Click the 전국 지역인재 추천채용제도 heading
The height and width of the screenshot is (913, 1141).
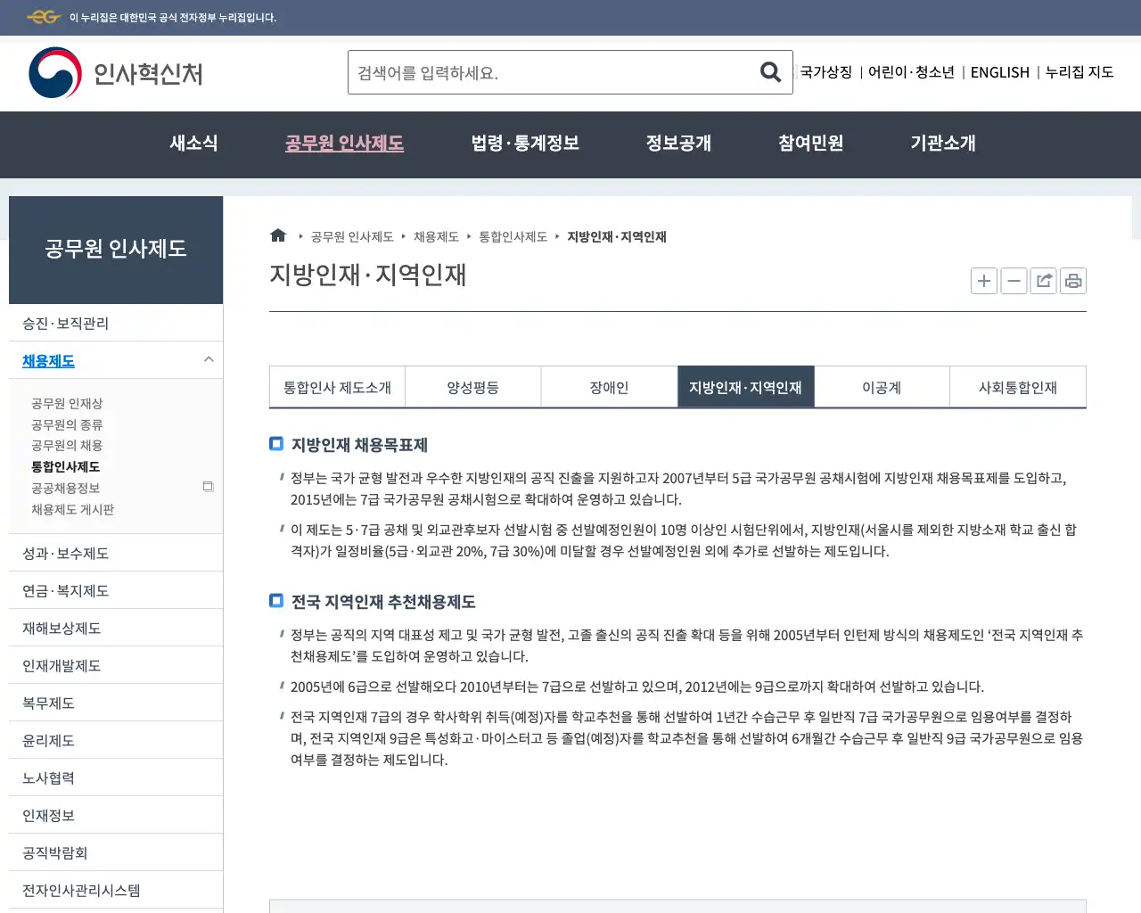click(x=383, y=601)
